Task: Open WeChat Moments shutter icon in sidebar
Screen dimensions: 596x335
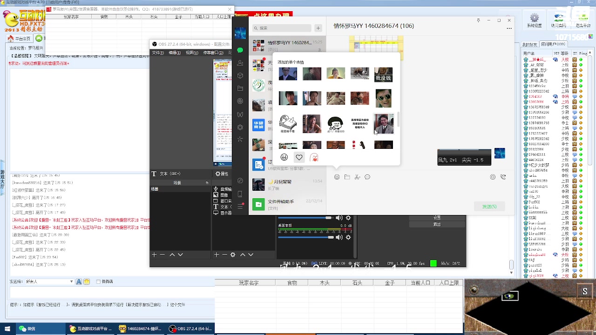Action: (x=240, y=101)
